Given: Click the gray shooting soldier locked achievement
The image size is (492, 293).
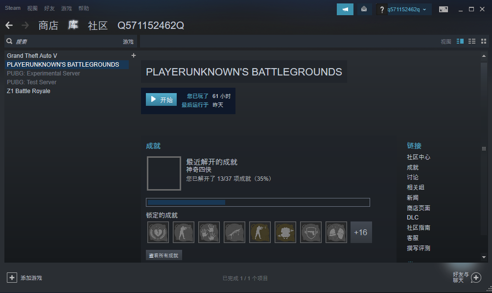Looking at the screenshot, I should 184,232.
